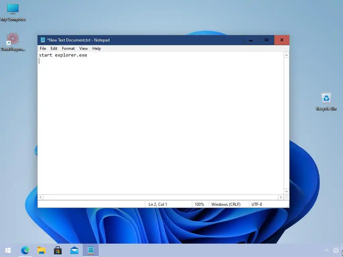Open the View menu in Notepad
The image size is (343, 257).
(83, 49)
